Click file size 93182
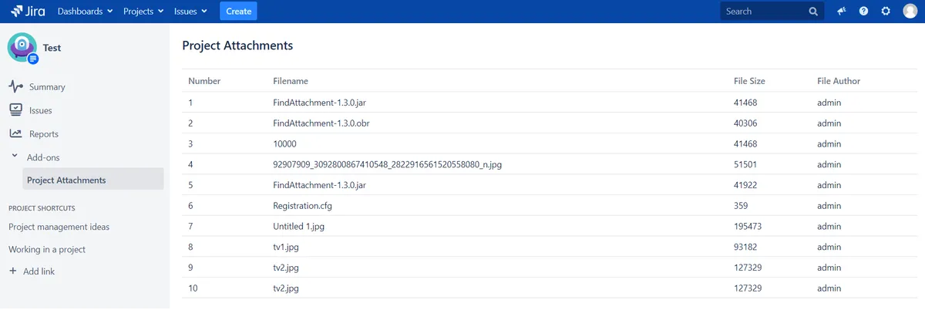 [x=745, y=247]
